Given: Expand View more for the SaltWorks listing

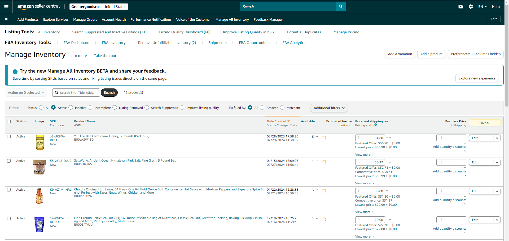Looking at the screenshot, I should pyautogui.click(x=365, y=183).
